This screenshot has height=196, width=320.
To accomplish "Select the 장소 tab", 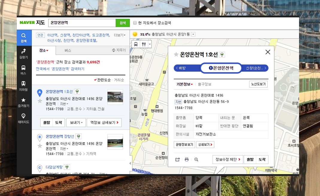I will click(44, 50).
